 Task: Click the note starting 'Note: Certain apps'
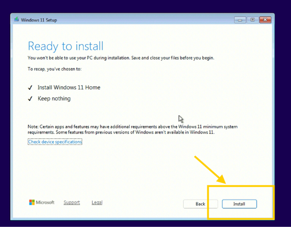coord(132,129)
